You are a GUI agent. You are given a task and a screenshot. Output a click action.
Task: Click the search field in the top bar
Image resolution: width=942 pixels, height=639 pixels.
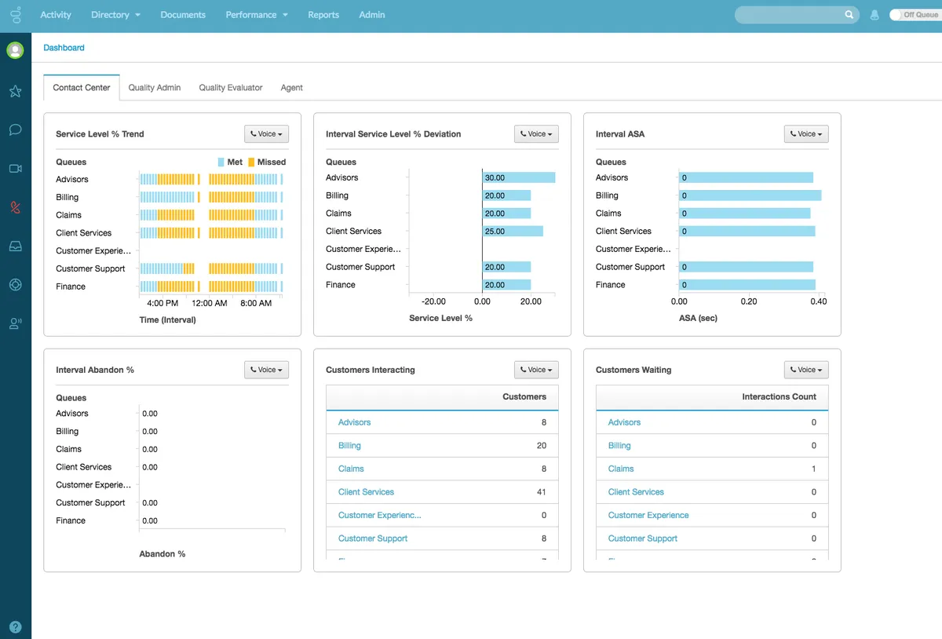pyautogui.click(x=793, y=14)
